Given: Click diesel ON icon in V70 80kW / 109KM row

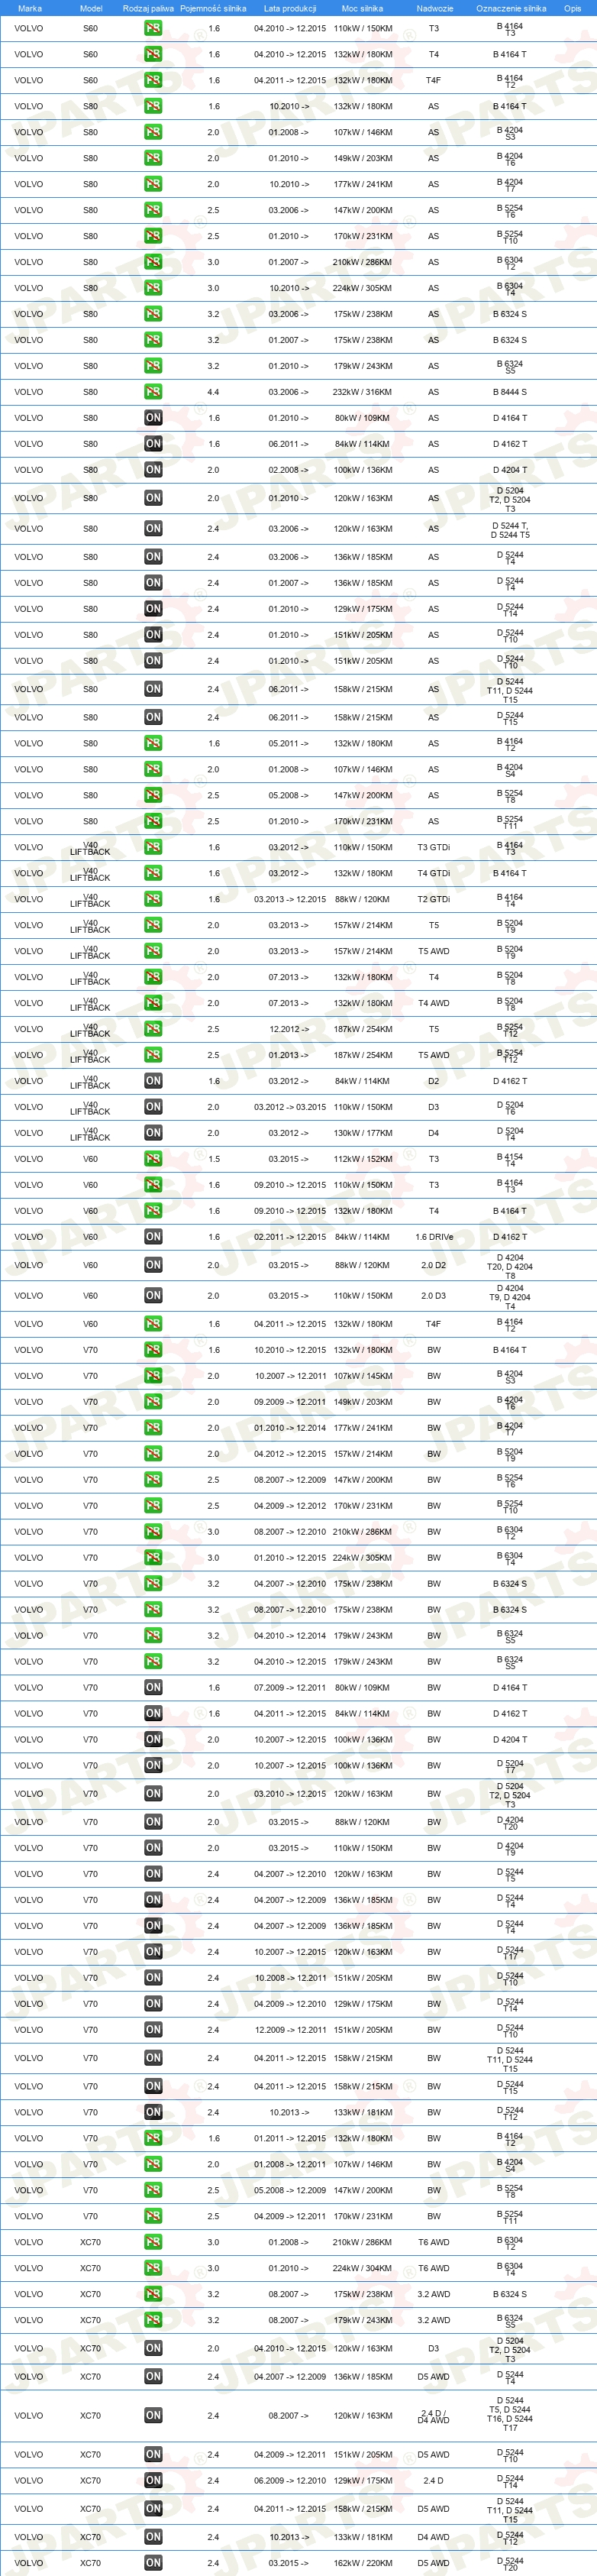Looking at the screenshot, I should (153, 1688).
